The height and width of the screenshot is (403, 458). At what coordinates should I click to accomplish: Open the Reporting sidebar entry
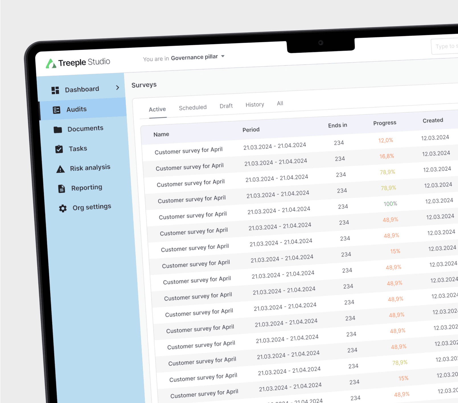(x=87, y=187)
